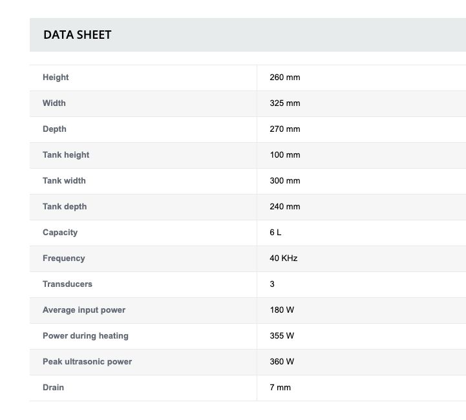
Task: Select the Height row label
Action: (56, 78)
